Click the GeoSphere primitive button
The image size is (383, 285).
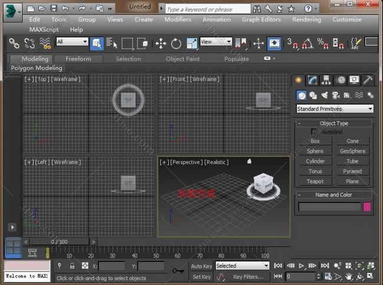(x=352, y=151)
